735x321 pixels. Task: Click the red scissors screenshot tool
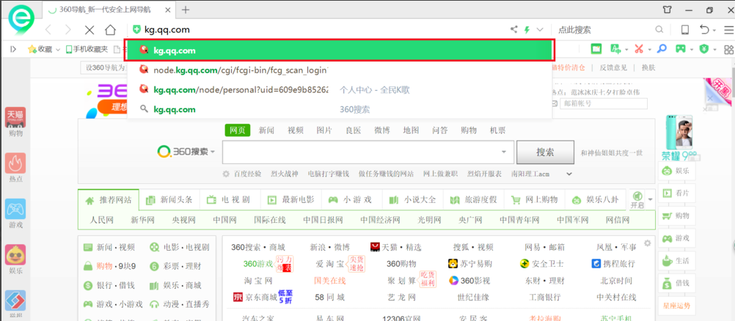pos(638,48)
